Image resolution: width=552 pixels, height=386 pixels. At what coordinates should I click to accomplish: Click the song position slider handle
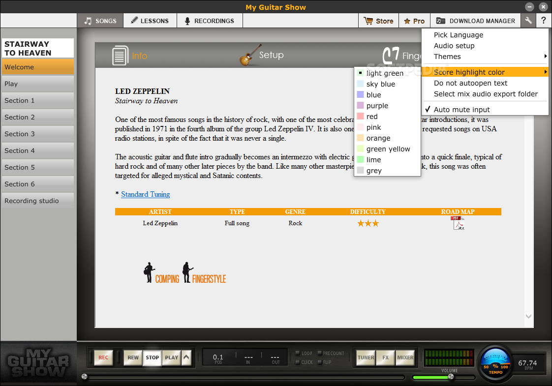tap(84, 377)
